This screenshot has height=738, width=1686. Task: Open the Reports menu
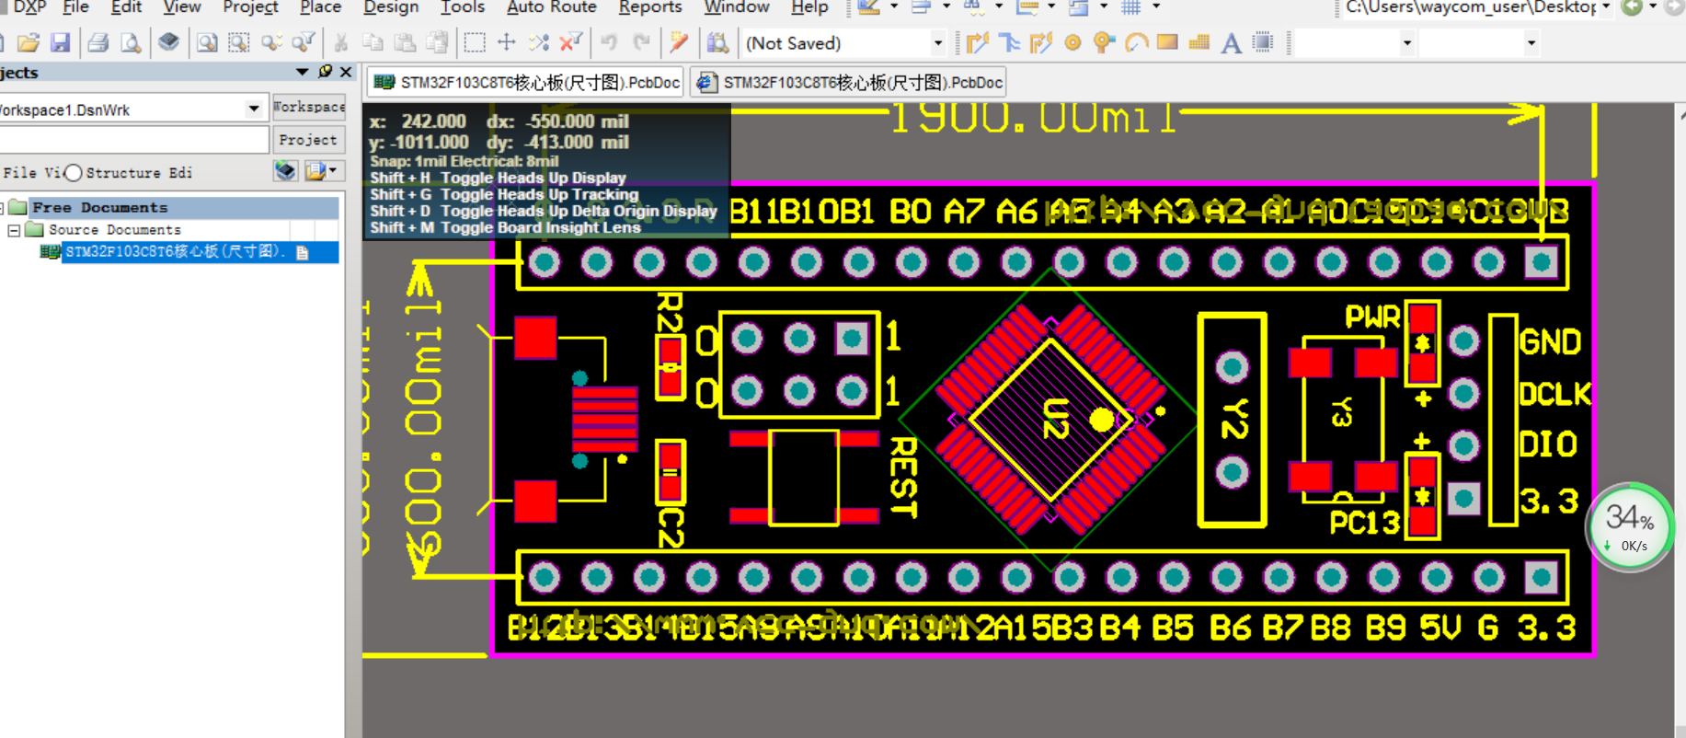point(649,7)
